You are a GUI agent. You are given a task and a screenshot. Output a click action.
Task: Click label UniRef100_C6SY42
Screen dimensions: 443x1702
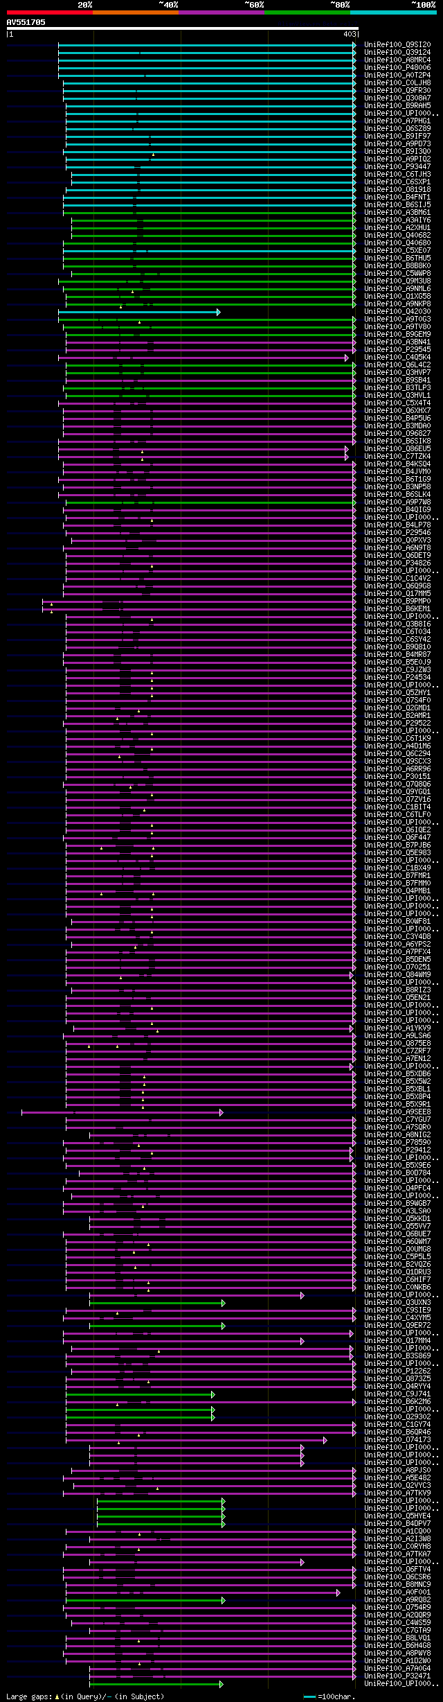[397, 639]
